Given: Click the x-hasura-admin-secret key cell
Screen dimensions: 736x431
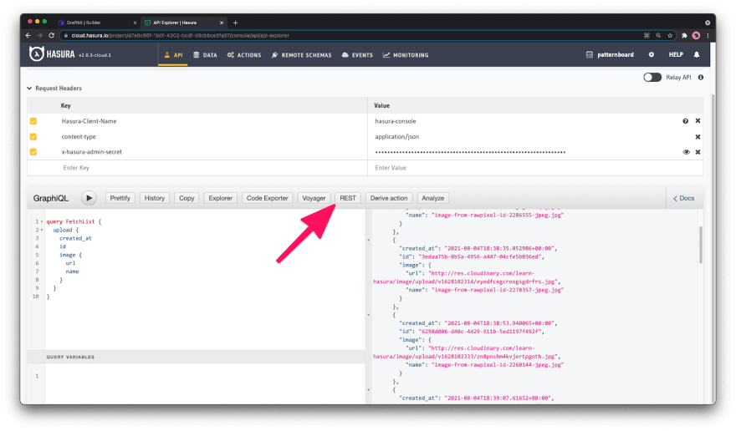Looking at the screenshot, I should [91, 152].
